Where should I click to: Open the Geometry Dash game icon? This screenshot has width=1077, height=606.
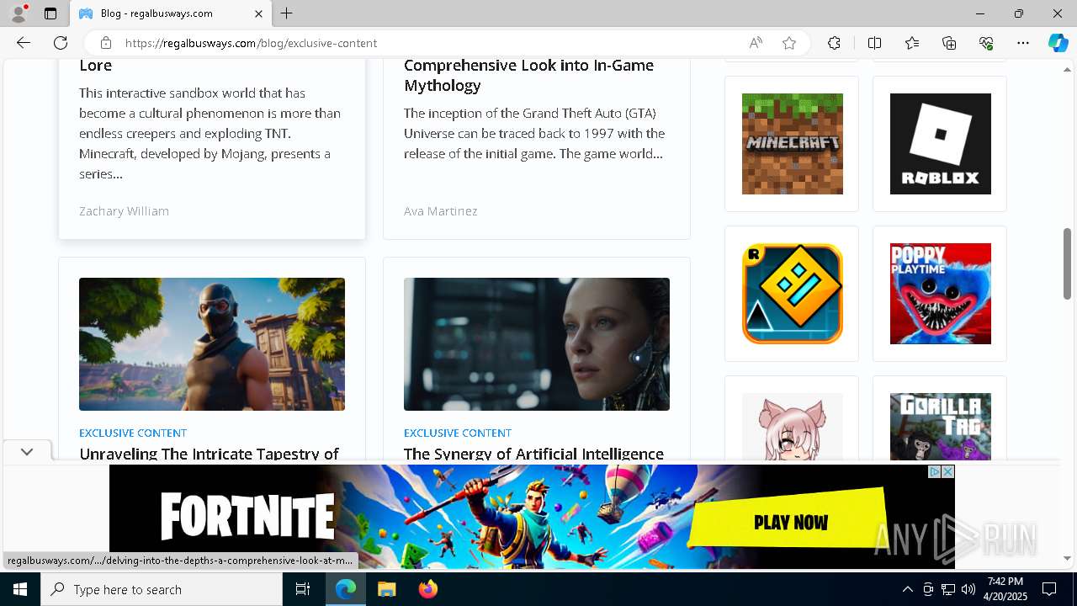pos(792,294)
